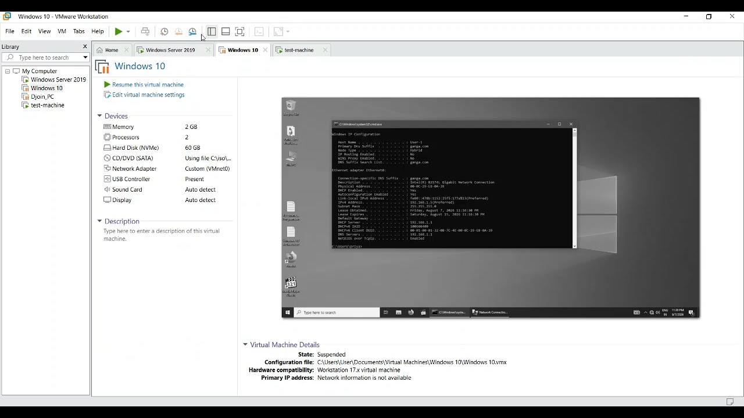Close the Windows 10 tab
This screenshot has width=744, height=418.
(265, 50)
